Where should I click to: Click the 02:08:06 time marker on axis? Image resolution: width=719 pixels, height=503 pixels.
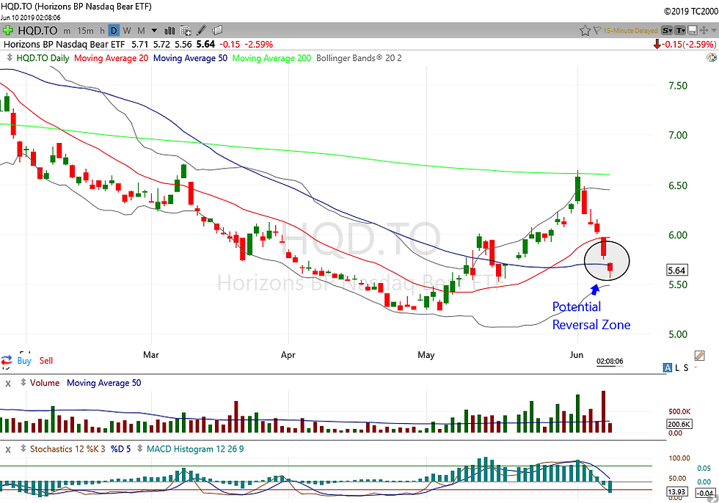coord(610,361)
